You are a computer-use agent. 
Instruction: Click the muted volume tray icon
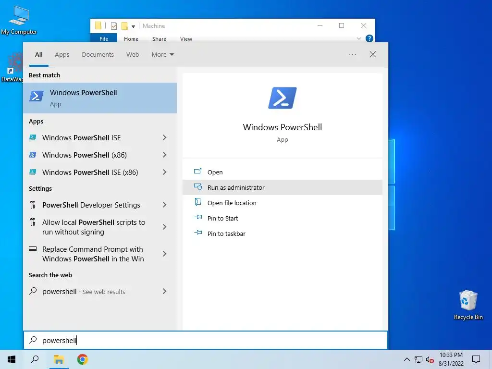pos(430,359)
